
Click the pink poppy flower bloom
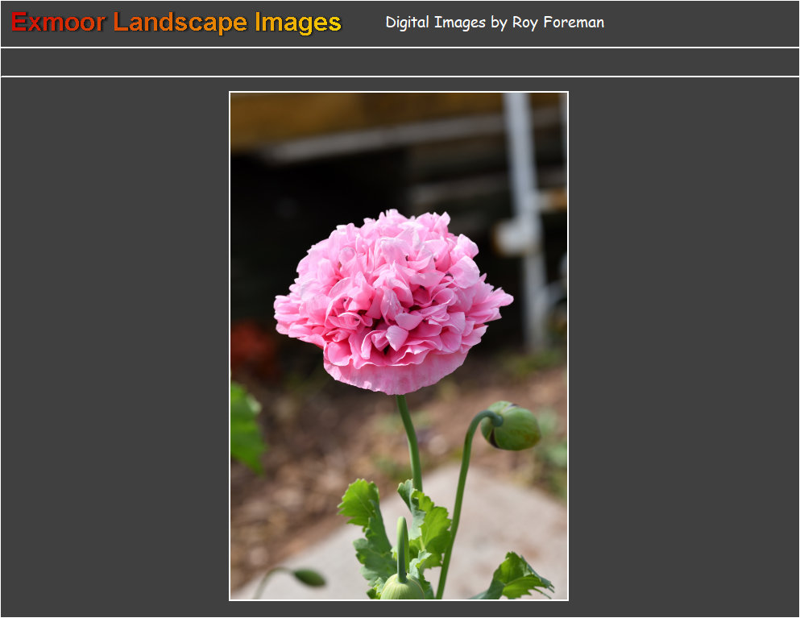coord(392,300)
